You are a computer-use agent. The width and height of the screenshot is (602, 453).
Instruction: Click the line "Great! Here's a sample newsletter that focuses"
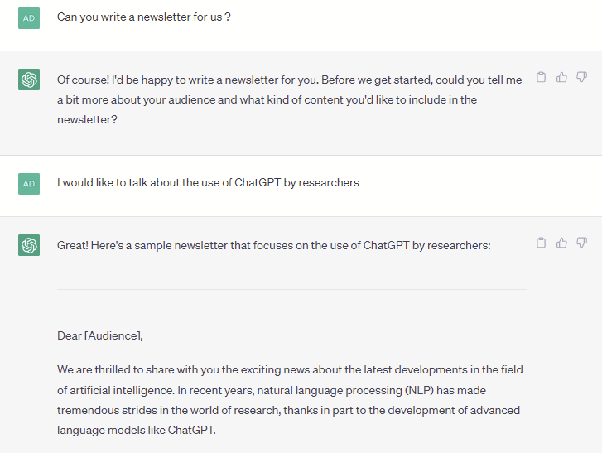[x=274, y=245]
